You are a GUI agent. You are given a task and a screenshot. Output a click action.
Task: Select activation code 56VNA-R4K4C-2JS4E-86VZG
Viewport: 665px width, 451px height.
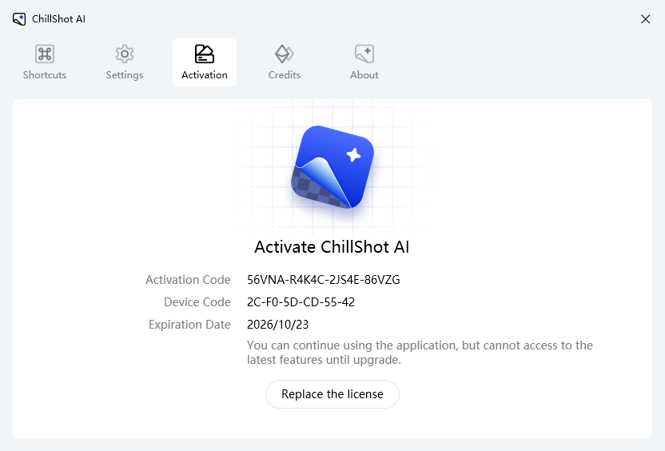coord(324,280)
